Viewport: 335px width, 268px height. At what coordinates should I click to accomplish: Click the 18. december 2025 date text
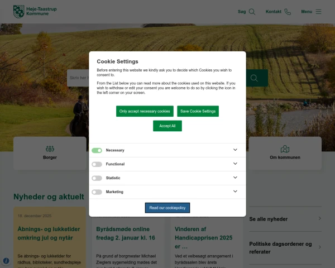35,216
